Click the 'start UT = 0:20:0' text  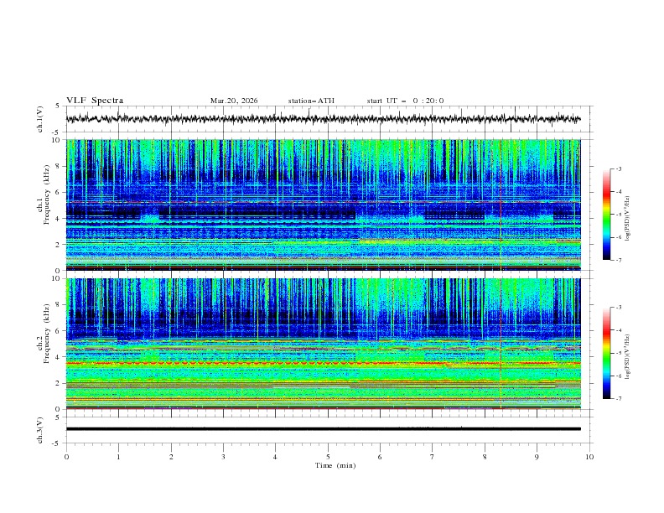tap(405, 101)
